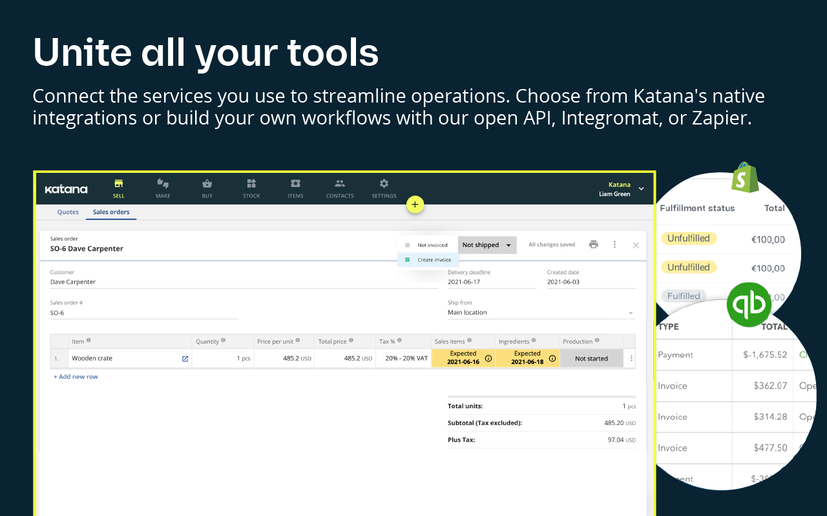827x516 pixels.
Task: Expand the Liam Green account menu
Action: click(641, 188)
